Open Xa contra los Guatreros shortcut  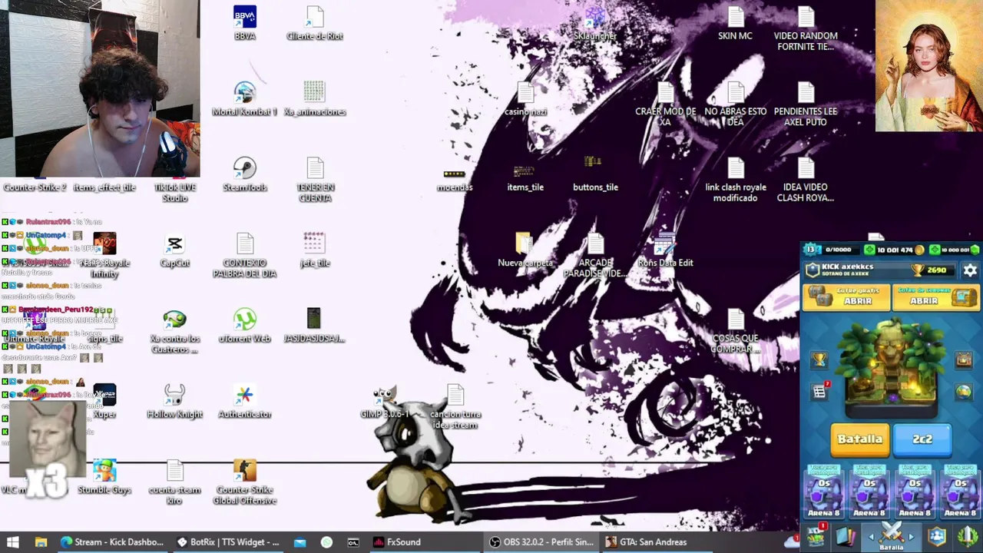[175, 331]
